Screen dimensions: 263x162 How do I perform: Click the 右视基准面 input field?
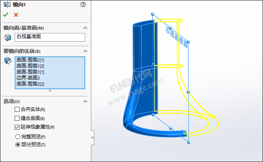50,37
